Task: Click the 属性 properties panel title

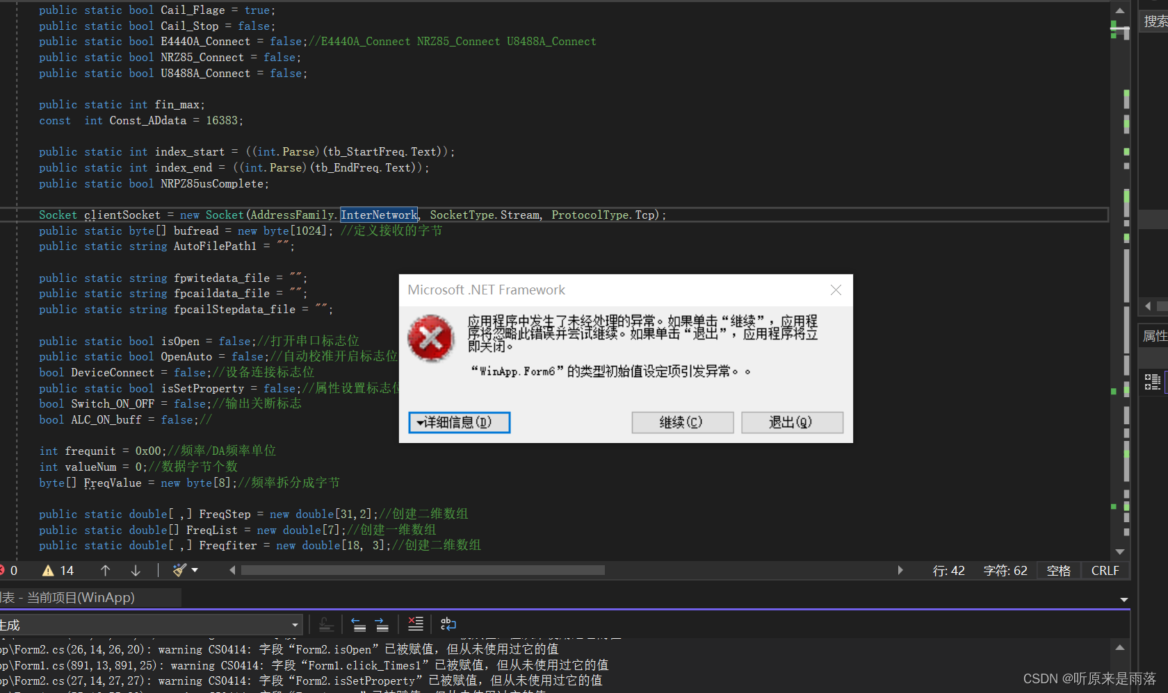Action: point(1155,336)
